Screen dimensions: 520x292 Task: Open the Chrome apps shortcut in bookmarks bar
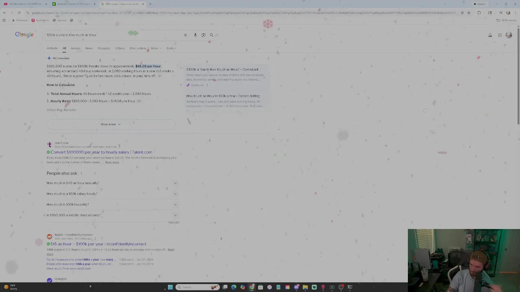coord(4,20)
